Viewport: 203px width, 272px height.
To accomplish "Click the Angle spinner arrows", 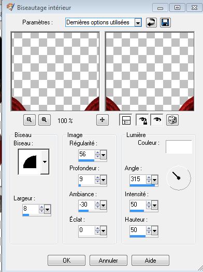I will (149, 180).
